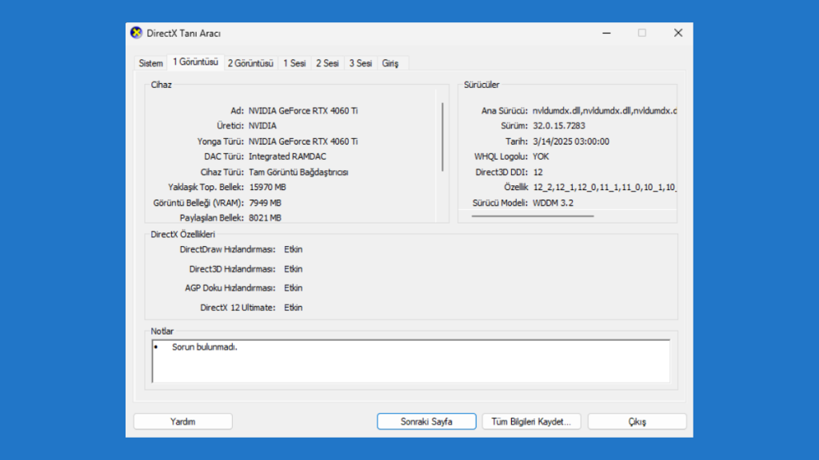Click the DirectX icon in the title bar
Image resolution: width=819 pixels, height=460 pixels.
tap(136, 33)
